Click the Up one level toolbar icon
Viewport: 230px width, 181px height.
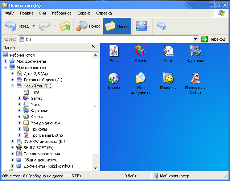(65, 26)
